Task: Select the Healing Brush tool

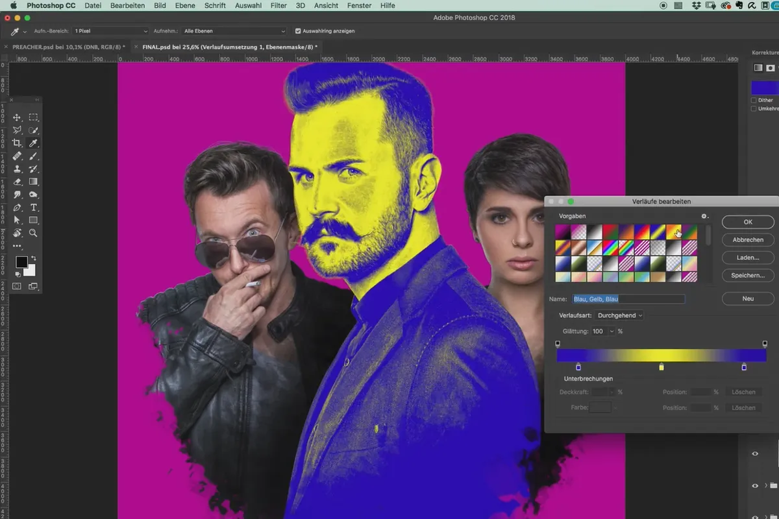Action: [x=17, y=156]
